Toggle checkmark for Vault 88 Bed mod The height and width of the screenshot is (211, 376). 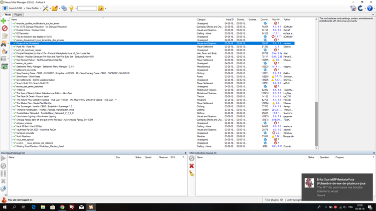point(15,126)
